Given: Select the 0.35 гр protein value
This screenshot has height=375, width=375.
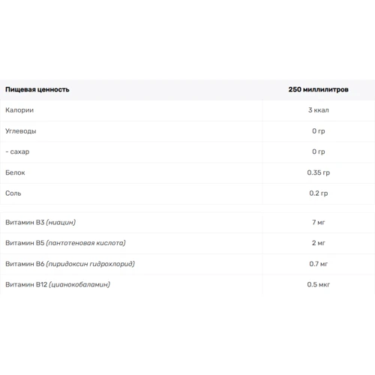Looking at the screenshot, I should click(319, 172).
